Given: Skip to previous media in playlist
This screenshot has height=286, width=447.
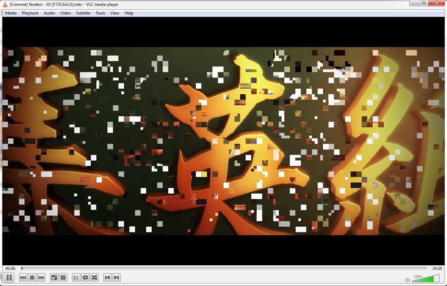Looking at the screenshot, I should [x=23, y=277].
